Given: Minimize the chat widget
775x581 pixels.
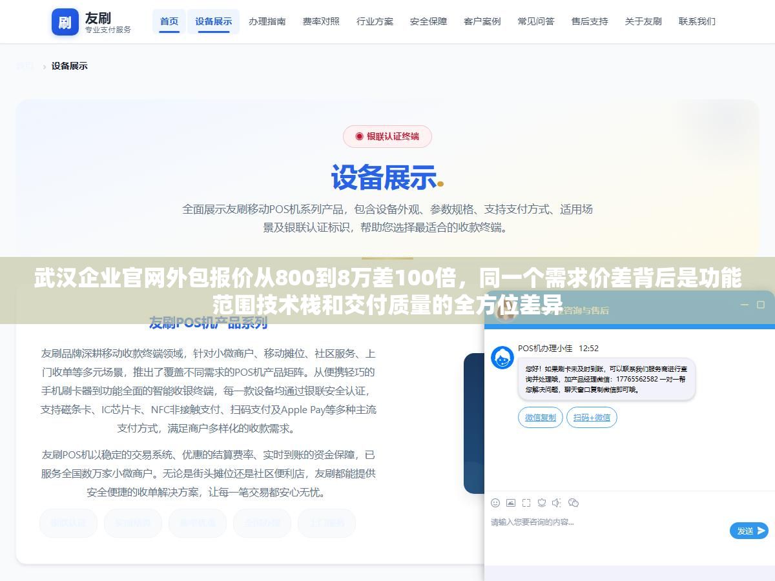Looking at the screenshot, I should pos(745,305).
